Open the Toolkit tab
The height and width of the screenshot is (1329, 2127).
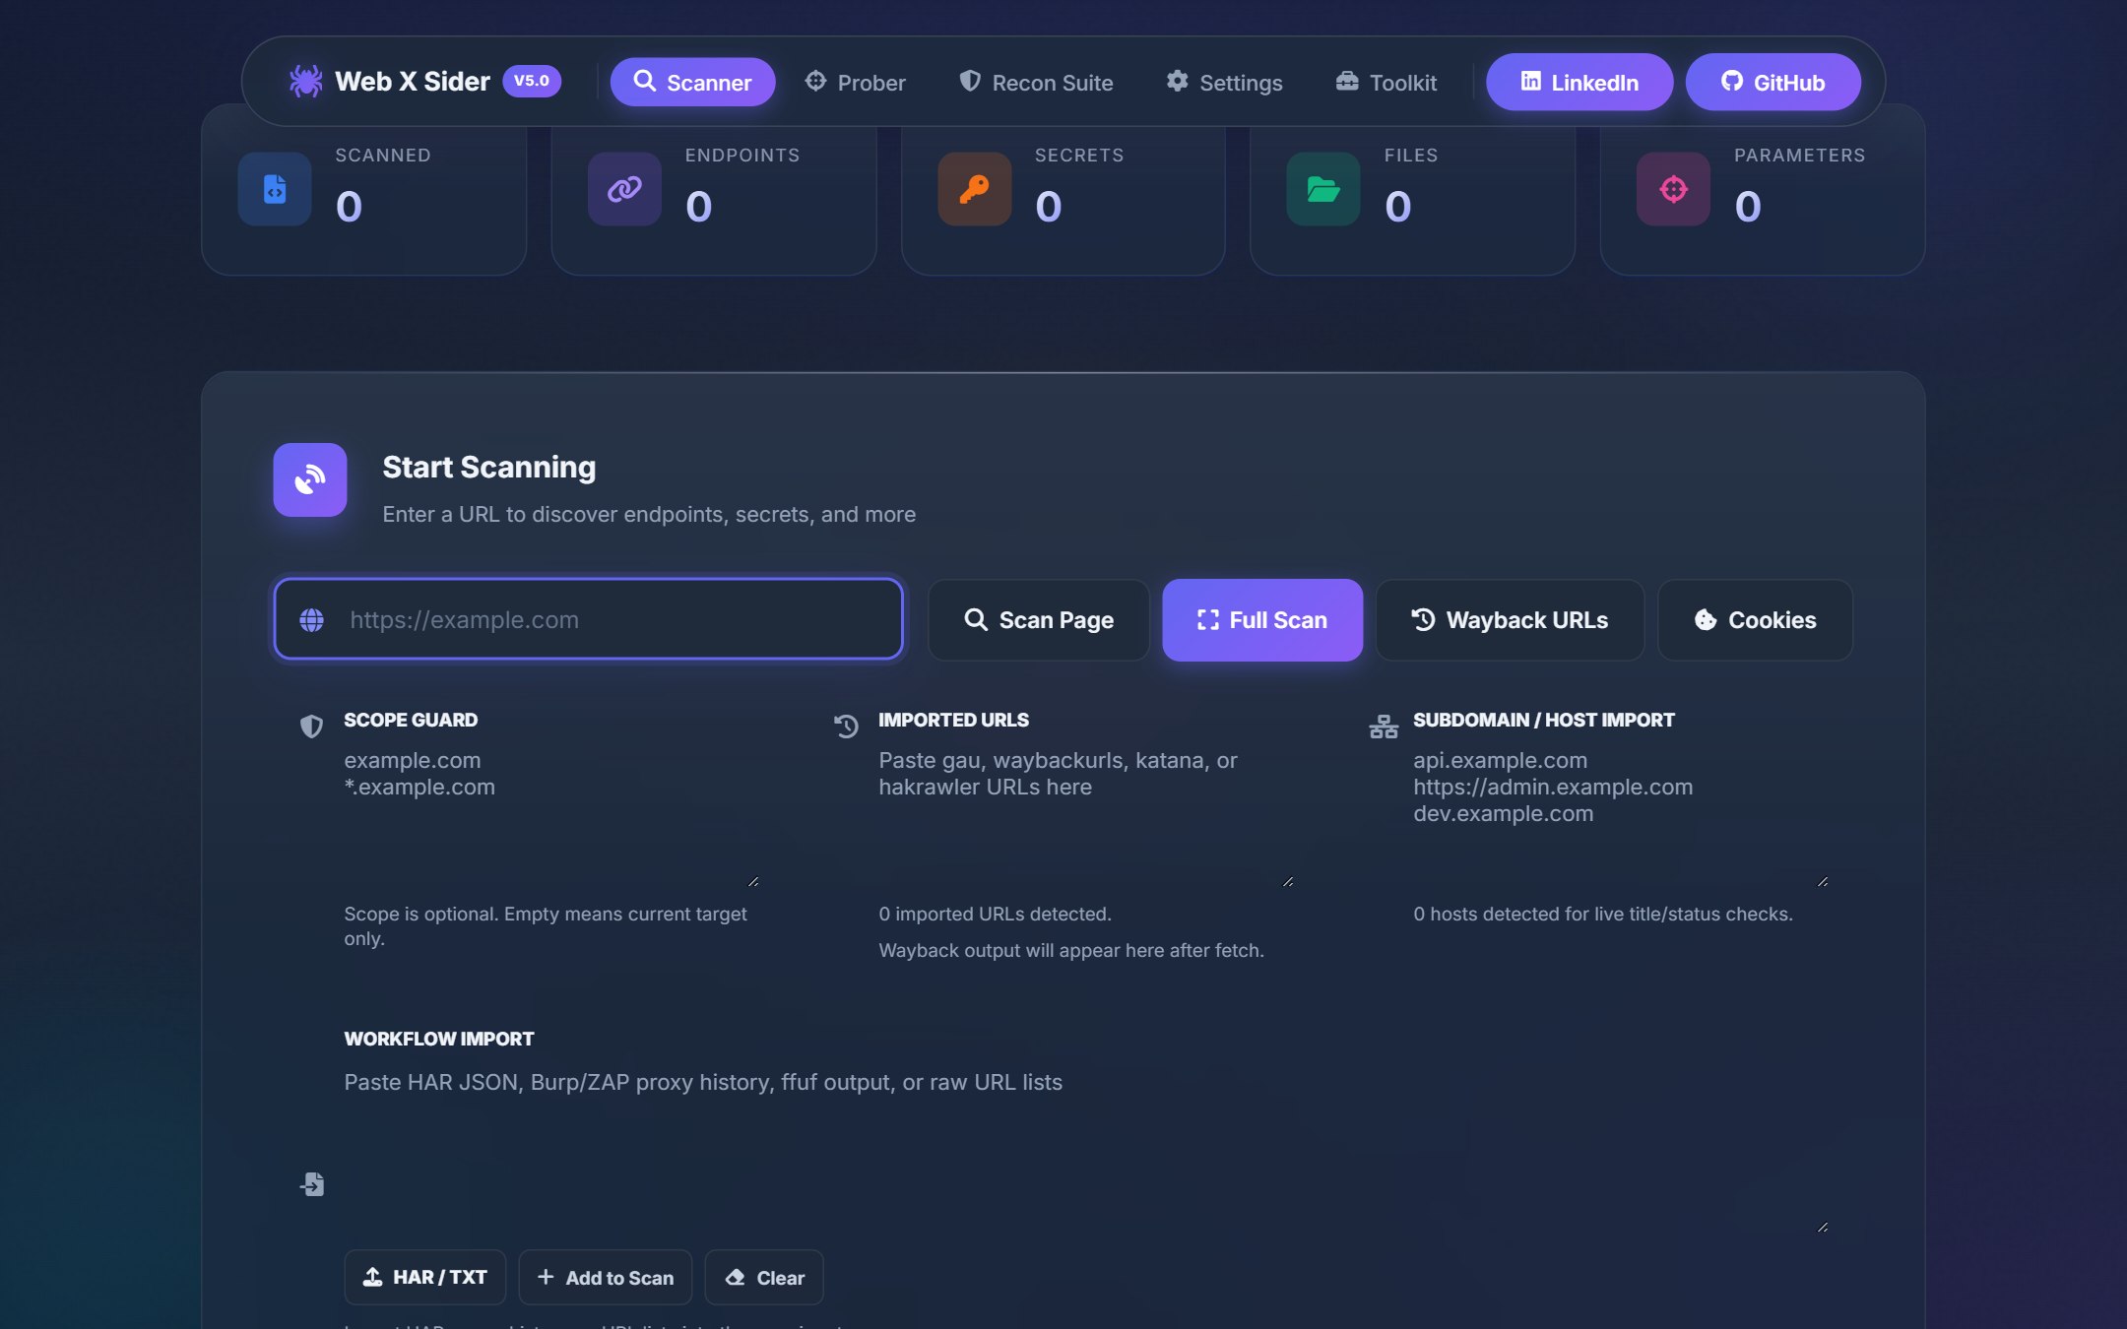1386,82
